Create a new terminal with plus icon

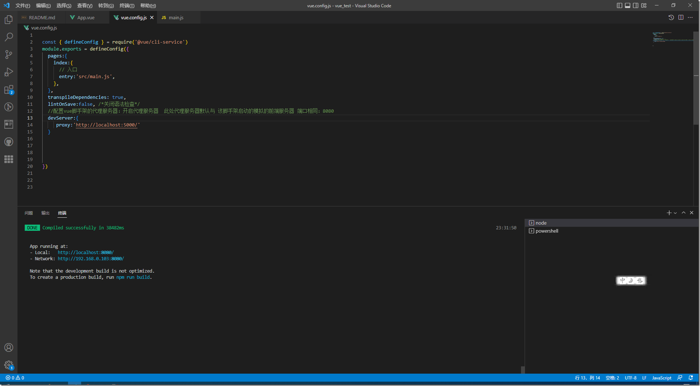click(x=669, y=213)
